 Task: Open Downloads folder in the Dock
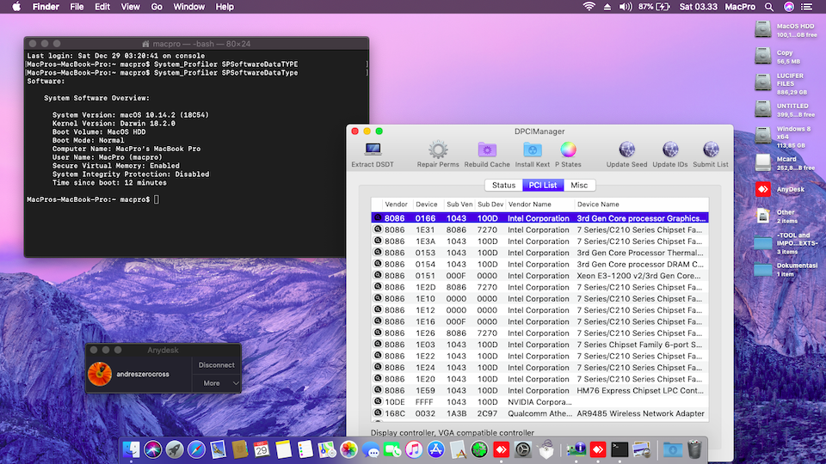[x=672, y=449]
